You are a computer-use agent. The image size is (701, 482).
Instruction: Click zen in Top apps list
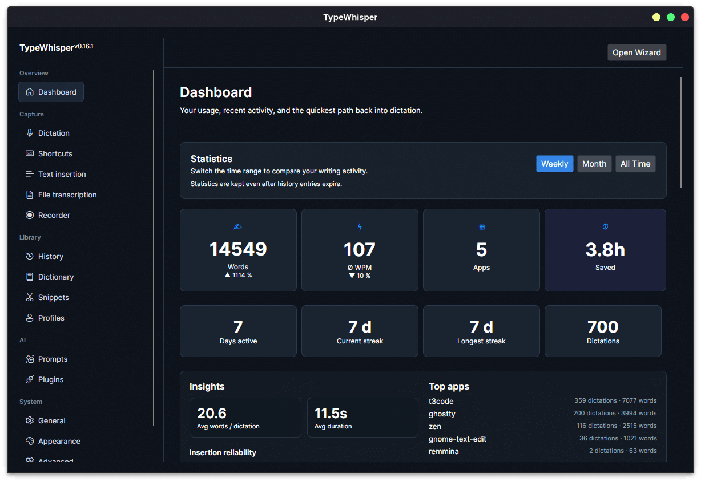[435, 426]
